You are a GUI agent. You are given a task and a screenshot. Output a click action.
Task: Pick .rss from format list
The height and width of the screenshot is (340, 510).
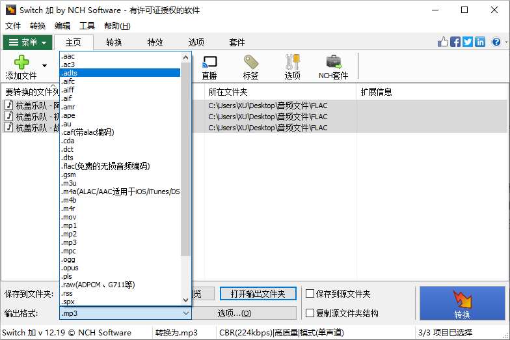[120, 293]
